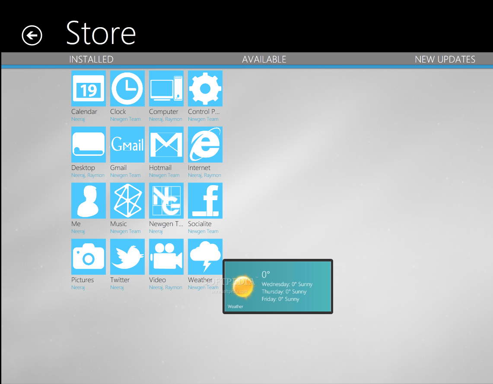
Task: Click the sun icon in Weather preview
Action: point(243,286)
